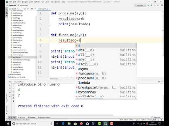
Task: Open the Tools menu
Action: coord(47,2)
